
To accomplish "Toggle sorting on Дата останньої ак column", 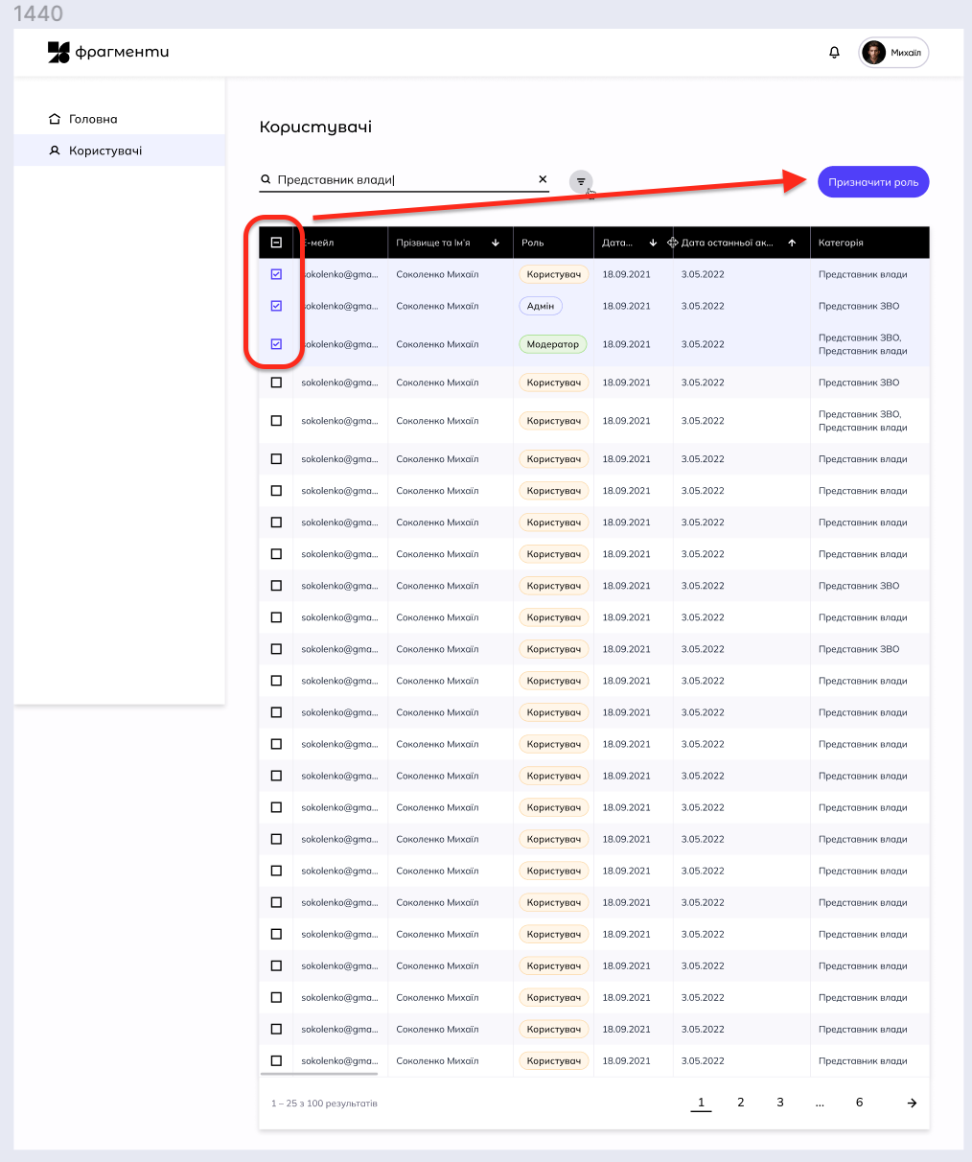I will pos(793,243).
